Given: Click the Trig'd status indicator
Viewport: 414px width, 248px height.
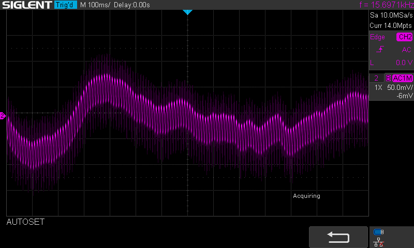Looking at the screenshot, I should click(66, 5).
